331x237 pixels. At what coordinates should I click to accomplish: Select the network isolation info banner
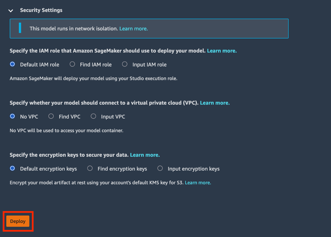(x=206, y=29)
